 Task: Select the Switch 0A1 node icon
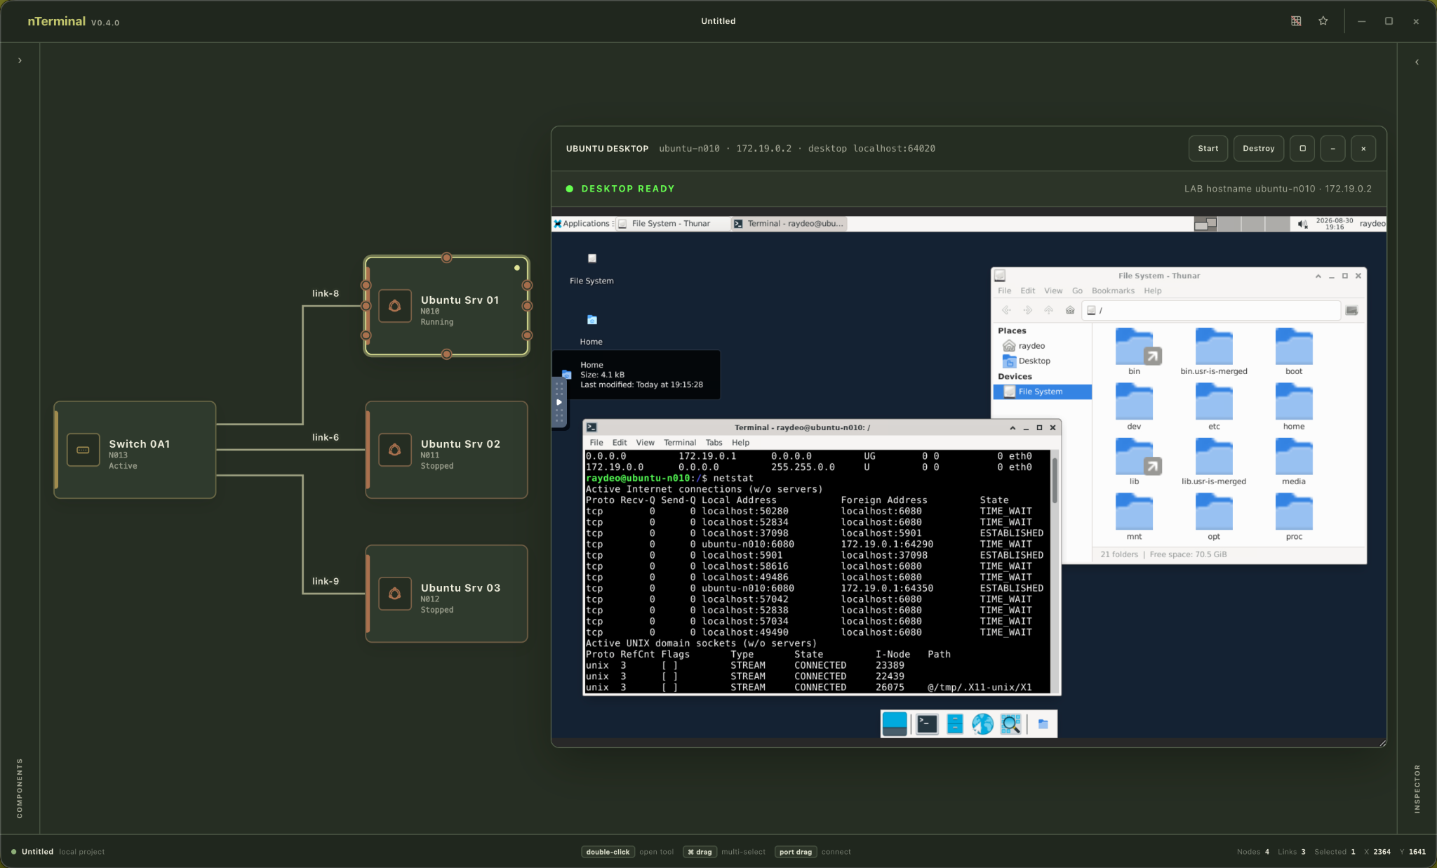click(x=83, y=450)
